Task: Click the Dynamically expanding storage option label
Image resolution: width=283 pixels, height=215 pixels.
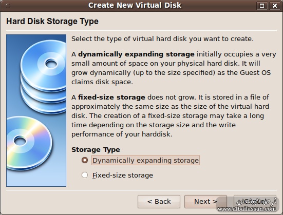Action: [145, 160]
